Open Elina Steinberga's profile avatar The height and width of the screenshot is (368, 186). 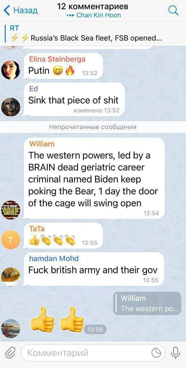tap(10, 70)
